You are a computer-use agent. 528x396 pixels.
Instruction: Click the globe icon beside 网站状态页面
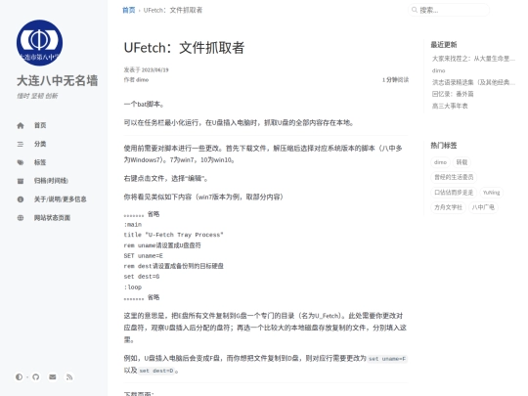(21, 218)
